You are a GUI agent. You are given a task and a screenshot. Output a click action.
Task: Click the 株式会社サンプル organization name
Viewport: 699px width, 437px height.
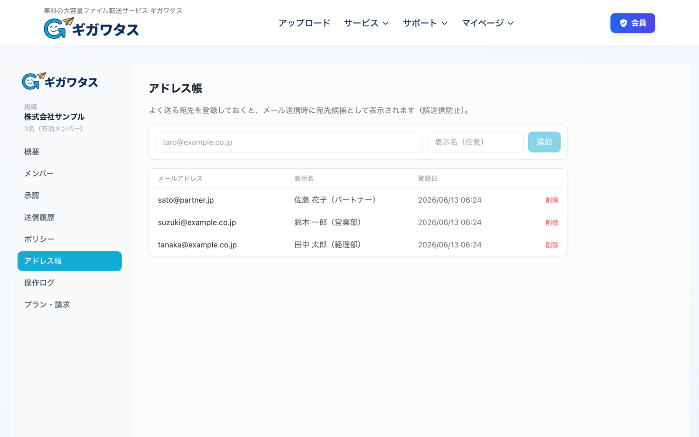54,117
